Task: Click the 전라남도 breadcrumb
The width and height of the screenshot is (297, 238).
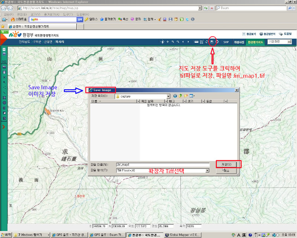Action: pos(24,42)
